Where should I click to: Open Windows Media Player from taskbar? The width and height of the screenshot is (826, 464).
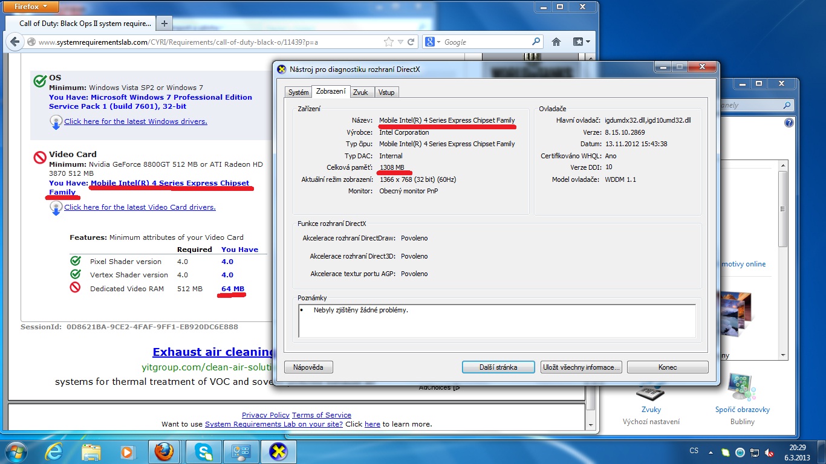[x=127, y=451]
